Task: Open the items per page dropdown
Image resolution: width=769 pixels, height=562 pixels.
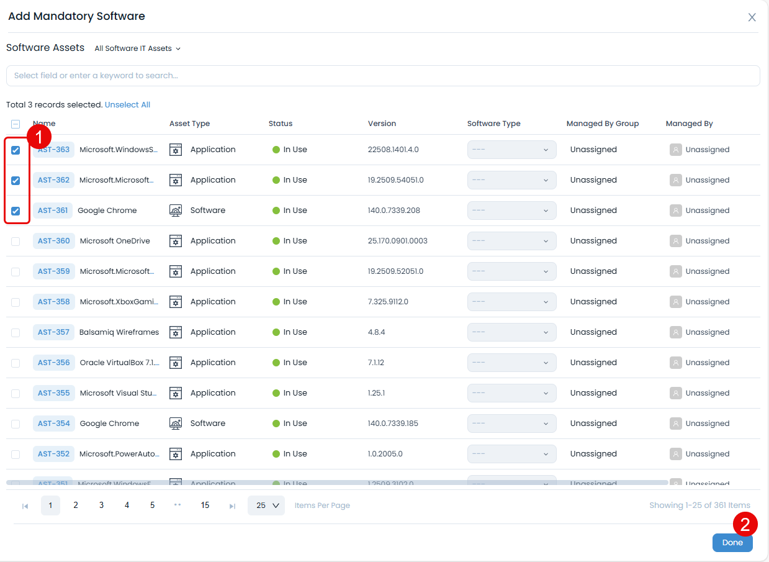Action: click(x=266, y=505)
